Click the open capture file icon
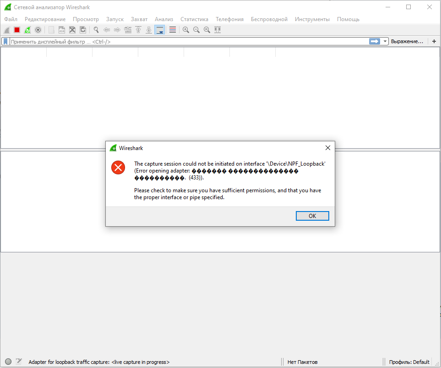 (51, 30)
